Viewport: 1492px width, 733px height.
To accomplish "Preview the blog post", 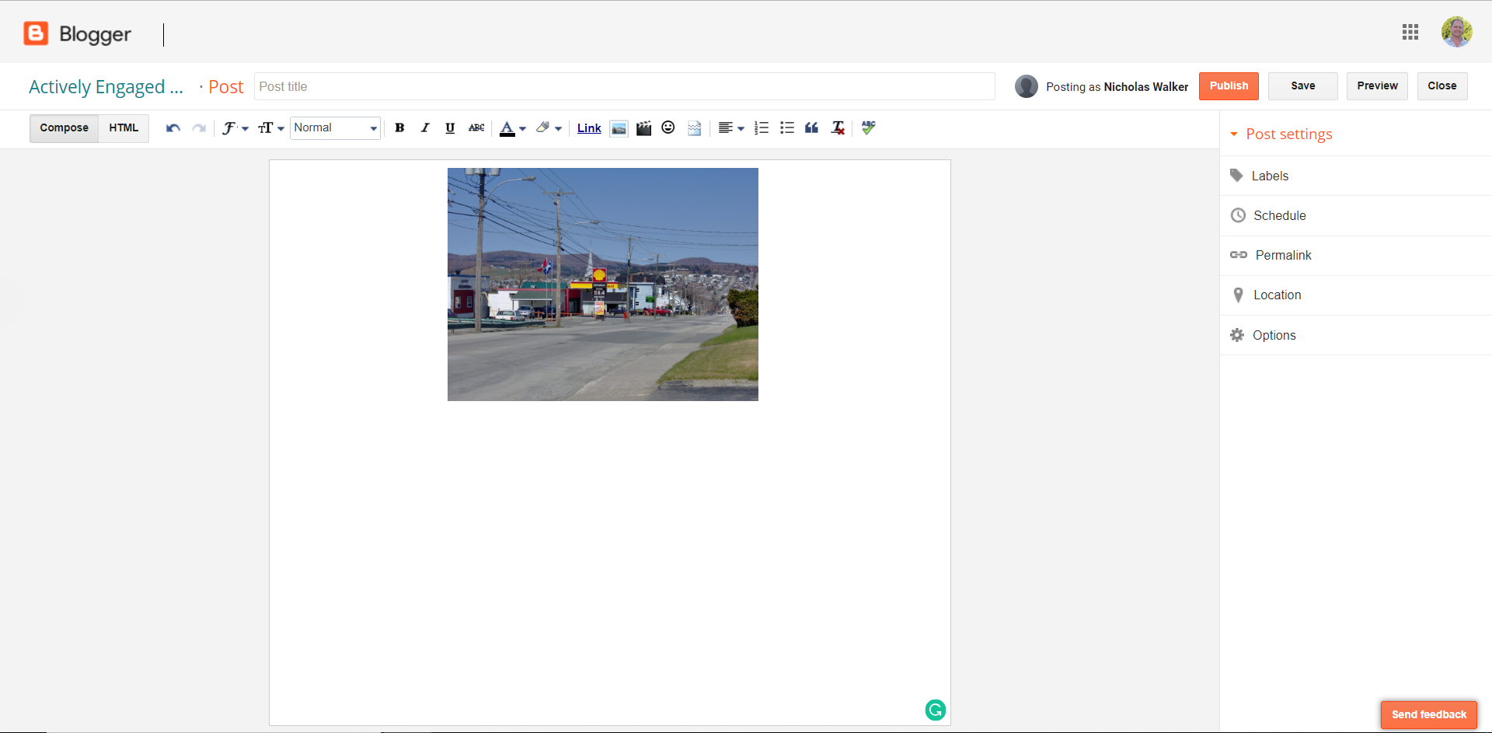I will tap(1376, 86).
